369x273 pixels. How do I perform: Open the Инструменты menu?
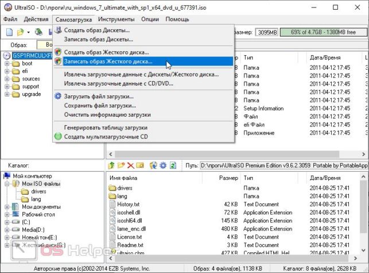[116, 19]
